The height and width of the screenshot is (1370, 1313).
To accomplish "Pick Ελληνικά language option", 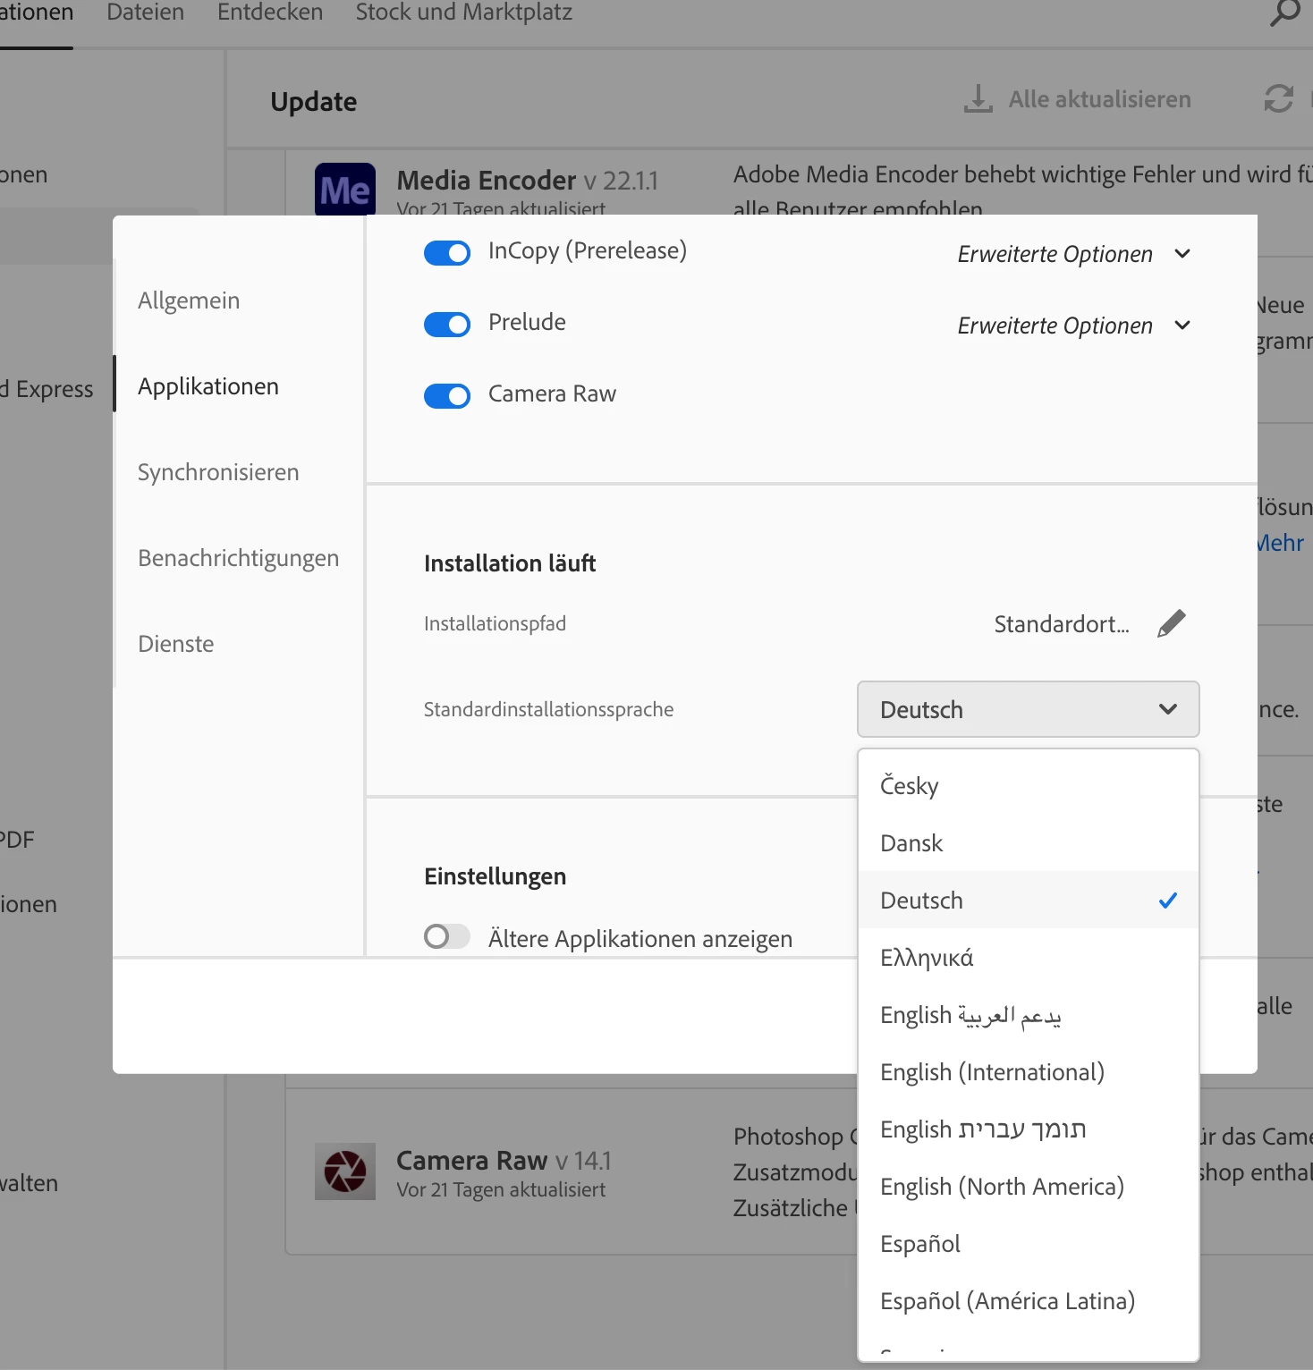I will [x=1029, y=958].
